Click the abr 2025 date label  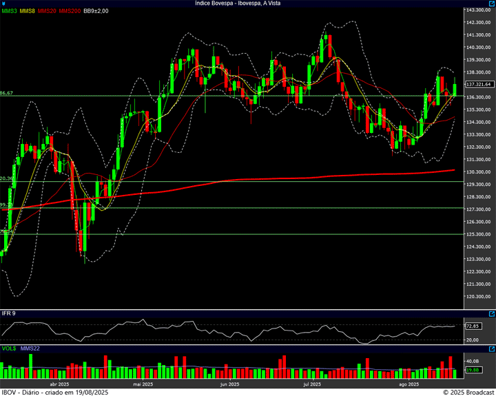click(x=59, y=384)
